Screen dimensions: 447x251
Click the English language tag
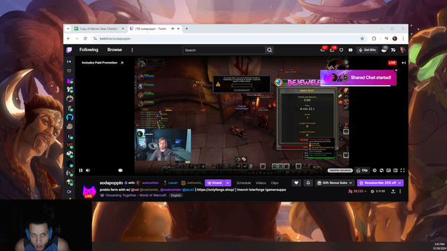coord(176,195)
